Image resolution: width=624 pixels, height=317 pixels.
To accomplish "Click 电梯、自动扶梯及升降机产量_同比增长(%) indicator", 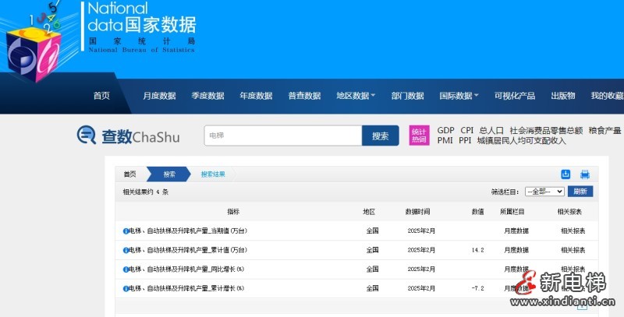I will coord(186,269).
